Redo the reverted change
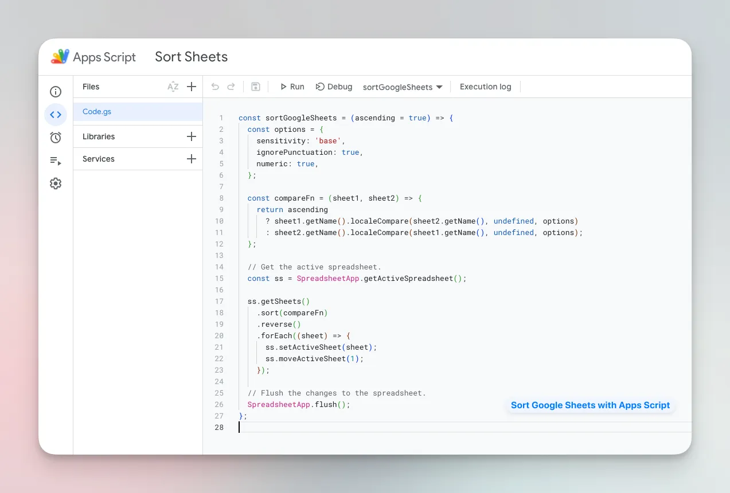This screenshot has width=730, height=493. coord(231,87)
